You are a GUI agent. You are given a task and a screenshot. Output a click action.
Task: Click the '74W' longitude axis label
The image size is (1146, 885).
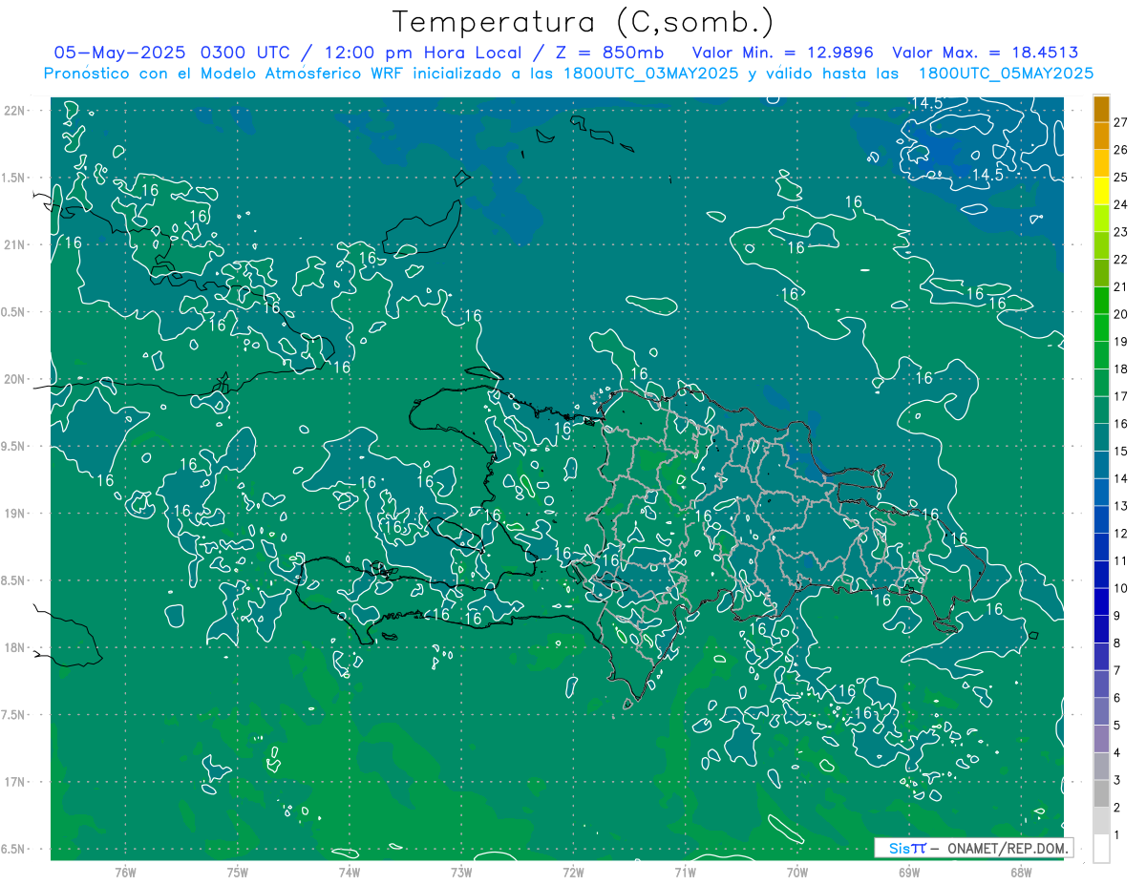pos(350,872)
